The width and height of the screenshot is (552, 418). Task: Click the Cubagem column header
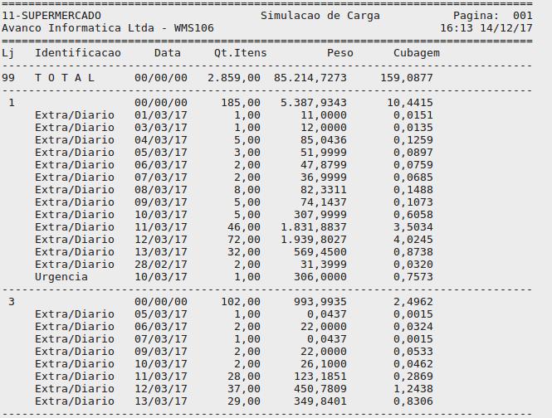416,53
